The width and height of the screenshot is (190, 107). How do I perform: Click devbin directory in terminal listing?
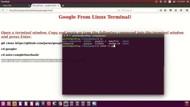pyautogui.click(x=87, y=41)
